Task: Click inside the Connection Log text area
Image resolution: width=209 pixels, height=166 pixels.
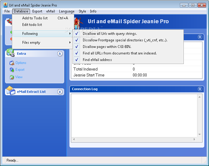Action: point(134,116)
